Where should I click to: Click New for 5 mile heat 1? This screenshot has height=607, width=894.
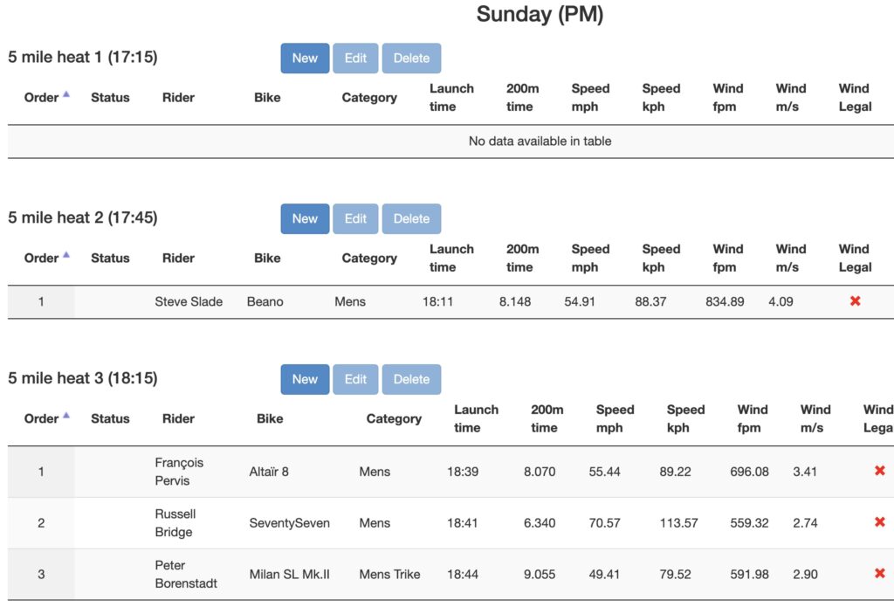pos(304,58)
